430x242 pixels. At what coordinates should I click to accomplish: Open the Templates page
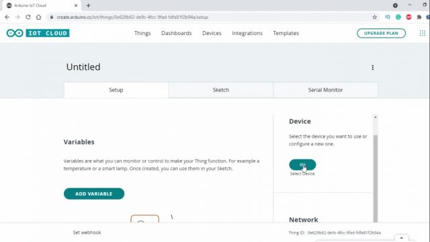tap(286, 33)
